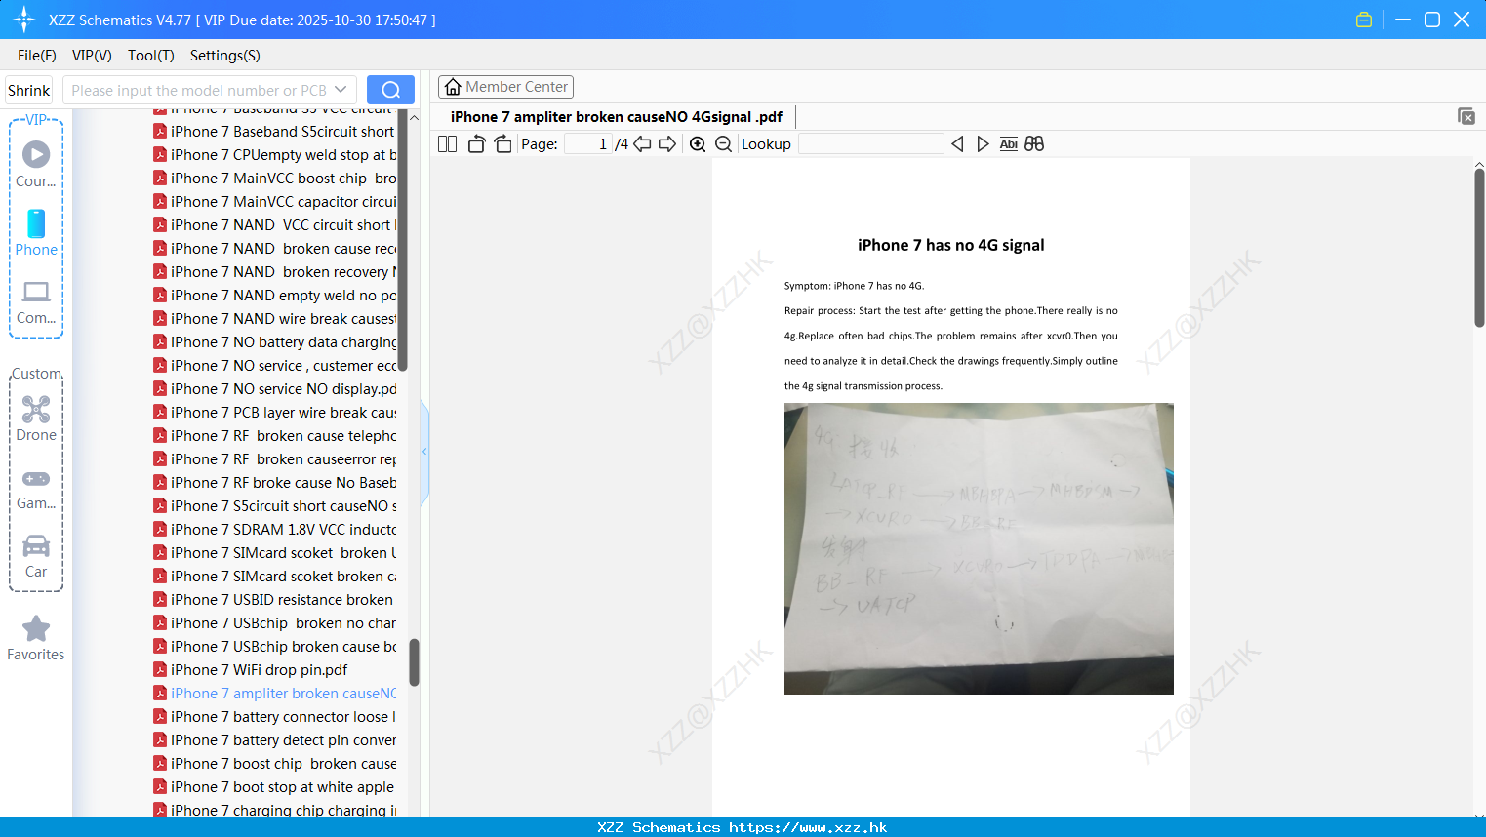Find previous lookup match triangle

pyautogui.click(x=957, y=144)
